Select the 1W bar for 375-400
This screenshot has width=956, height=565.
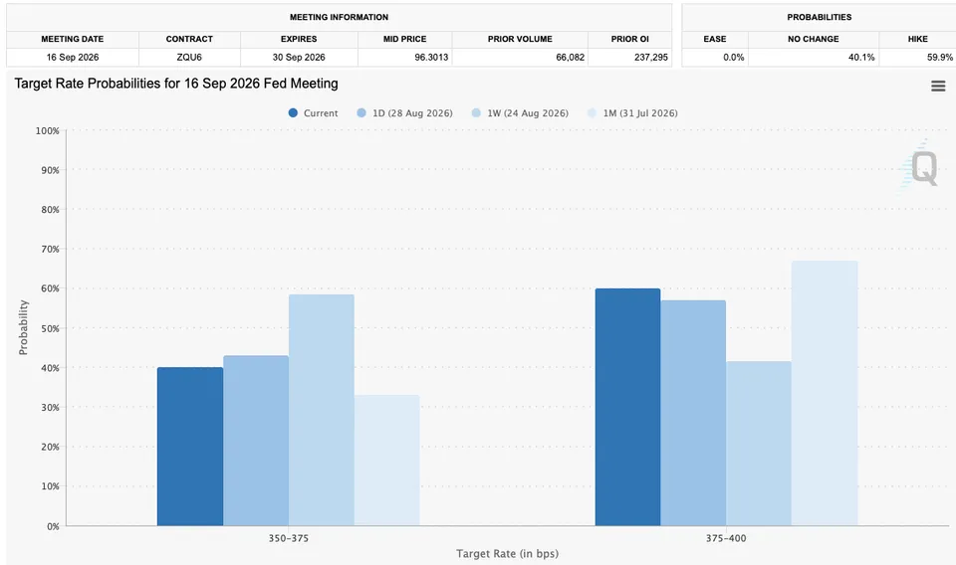tap(759, 444)
